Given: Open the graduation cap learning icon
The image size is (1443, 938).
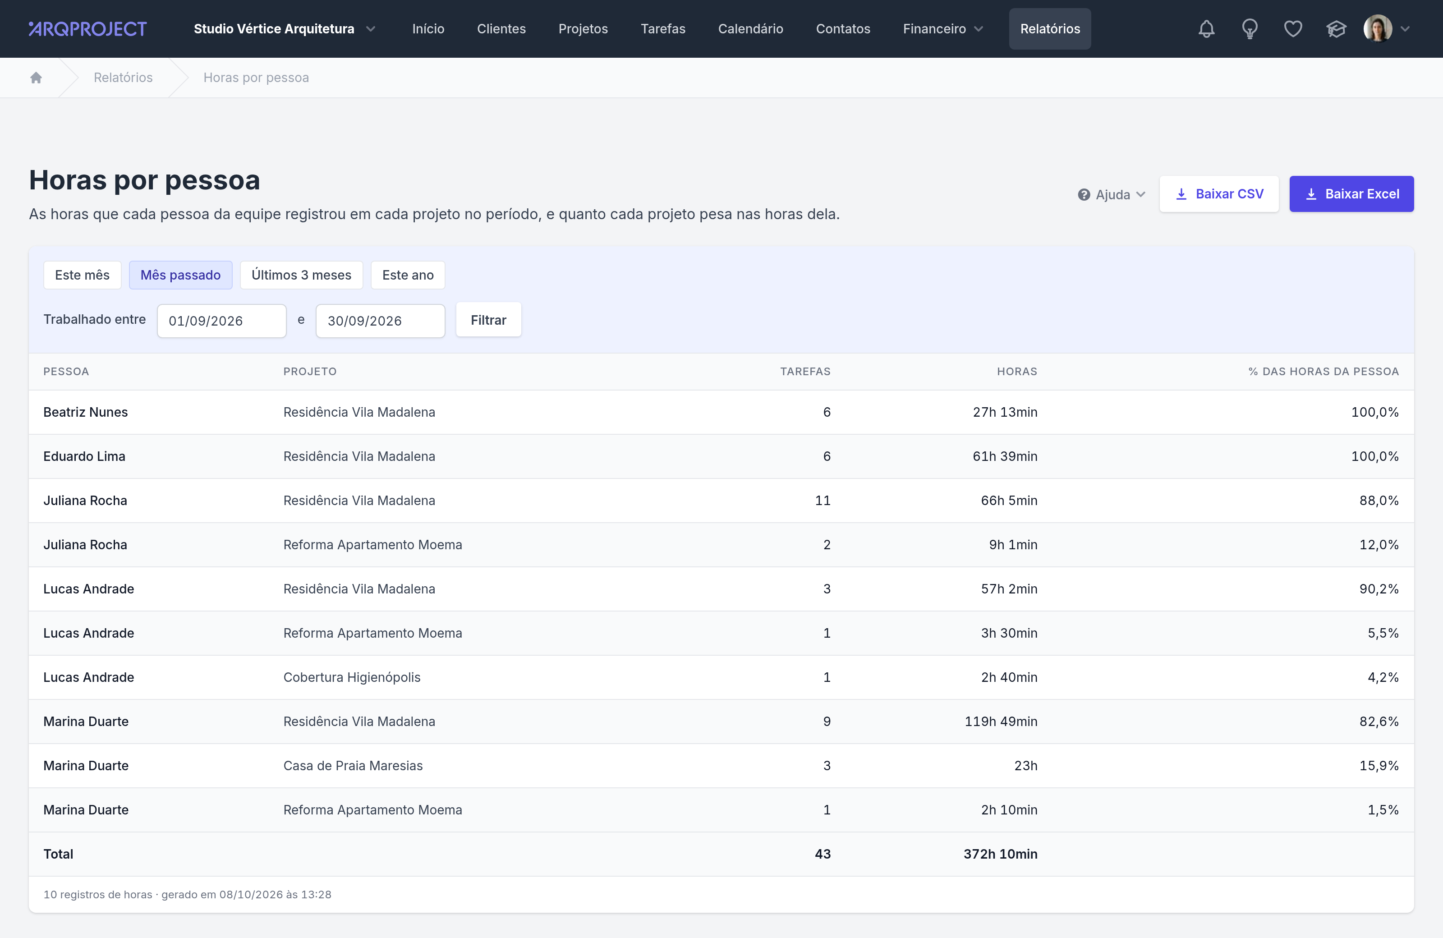Looking at the screenshot, I should (x=1336, y=28).
